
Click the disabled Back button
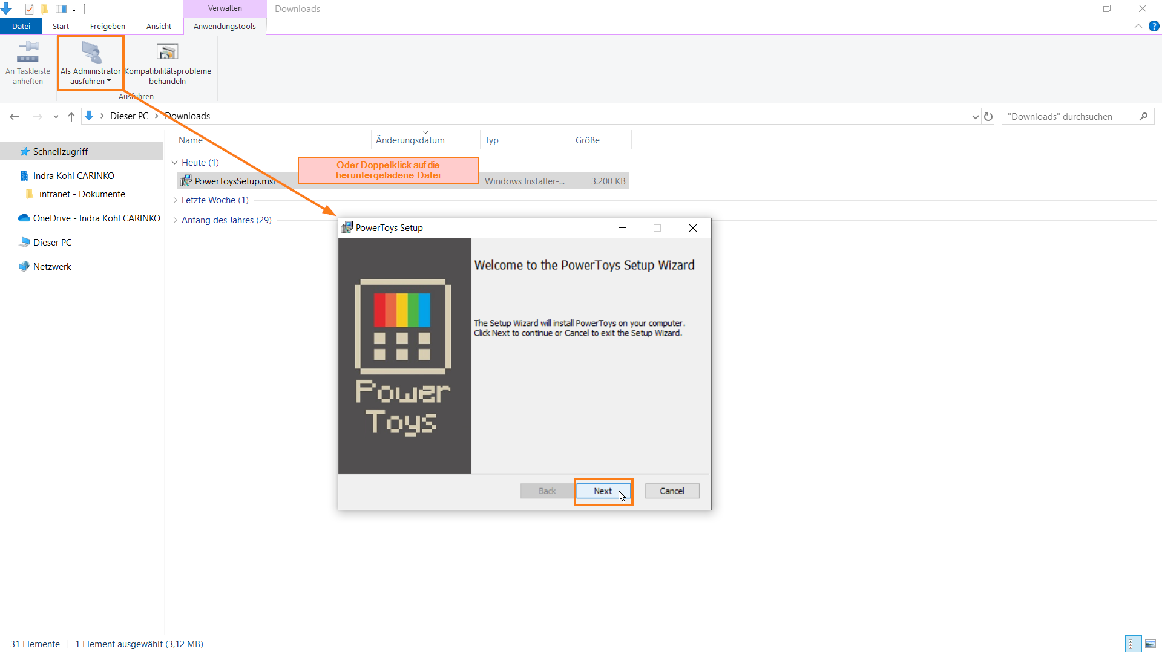pos(547,491)
